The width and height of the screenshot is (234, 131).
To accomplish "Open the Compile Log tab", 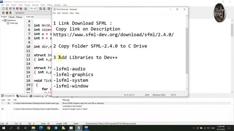I will click(x=37, y=96).
